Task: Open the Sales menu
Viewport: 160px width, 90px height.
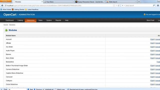Action: pyautogui.click(x=40, y=20)
